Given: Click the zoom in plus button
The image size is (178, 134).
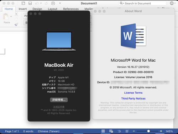Looking at the screenshot, I should tap(161, 131).
